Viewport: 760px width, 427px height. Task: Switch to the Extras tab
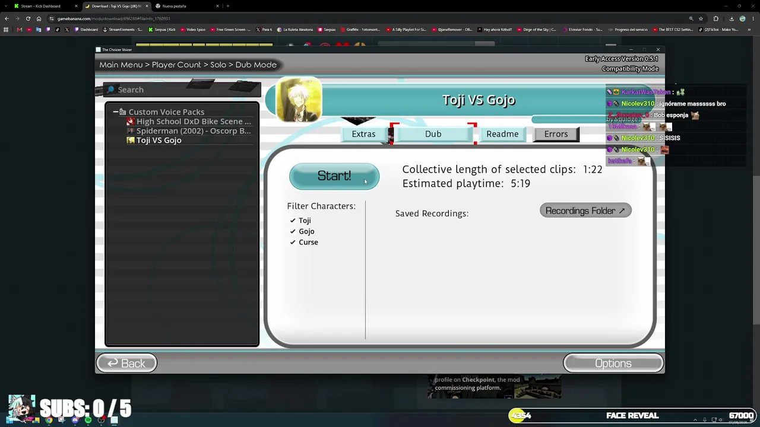[x=363, y=134]
